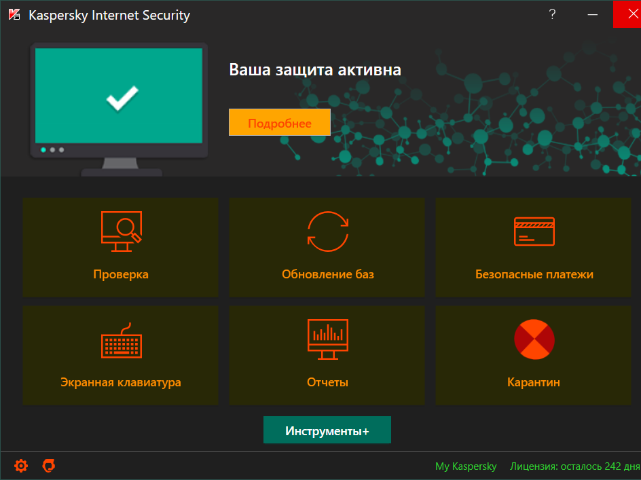Click the Kaspersky logo in the title bar
641x480 pixels.
[x=14, y=15]
